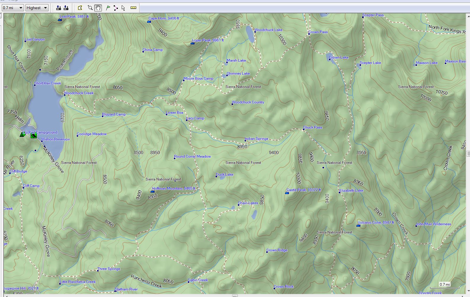Viewport: 470px width, 297px height.
Task: Click the Marsh Lake label
Action: click(236, 60)
